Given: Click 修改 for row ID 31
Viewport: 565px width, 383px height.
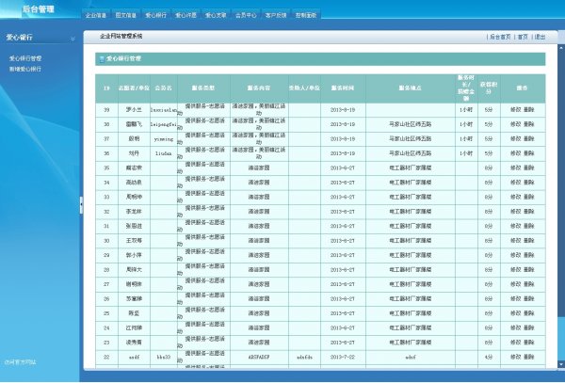Looking at the screenshot, I should tap(516, 226).
